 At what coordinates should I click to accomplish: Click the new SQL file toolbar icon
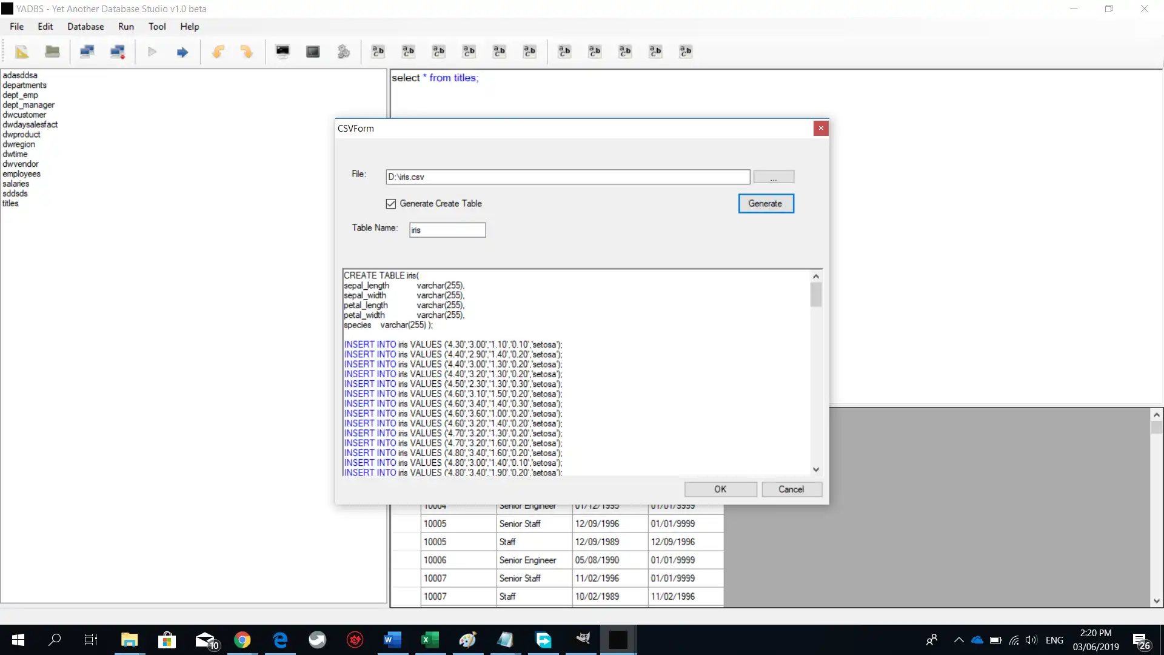click(x=22, y=52)
